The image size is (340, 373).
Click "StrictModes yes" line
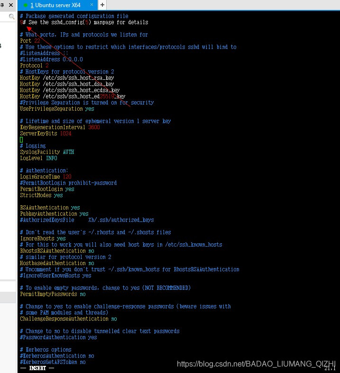click(41, 195)
